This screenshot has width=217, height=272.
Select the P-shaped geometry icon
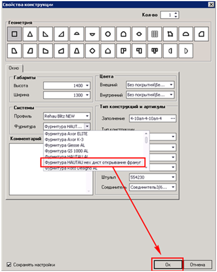(123, 51)
